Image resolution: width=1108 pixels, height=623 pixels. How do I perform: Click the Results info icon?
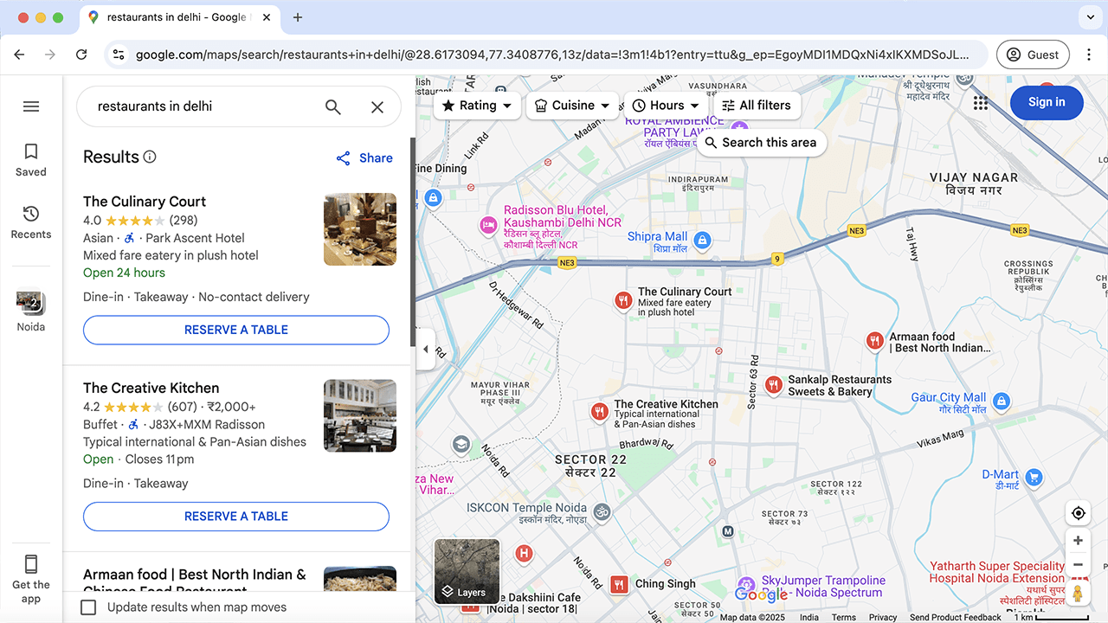tap(150, 157)
